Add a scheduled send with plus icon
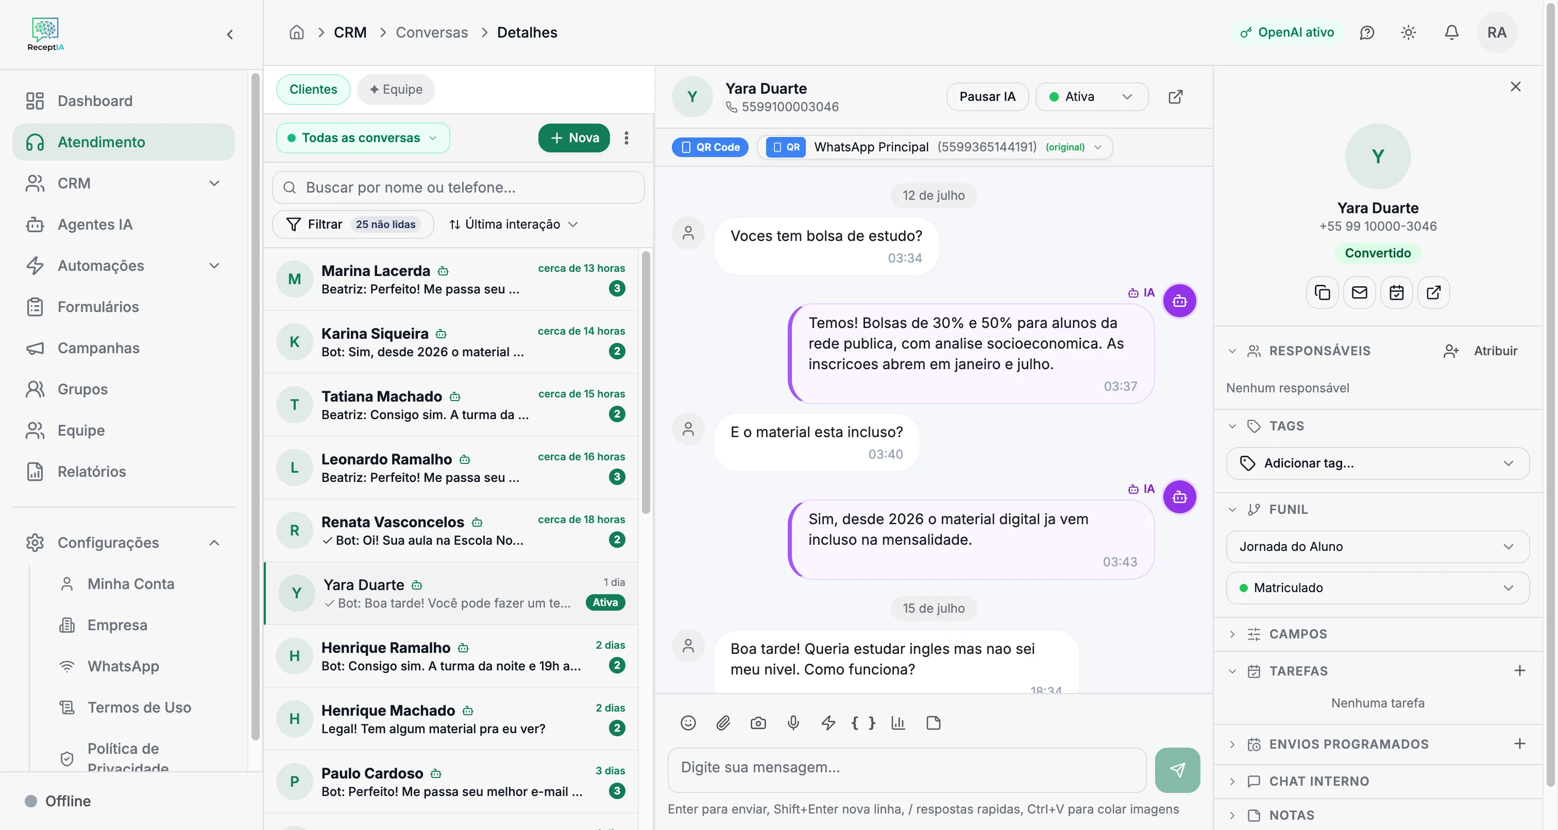The image size is (1558, 830). tap(1519, 743)
